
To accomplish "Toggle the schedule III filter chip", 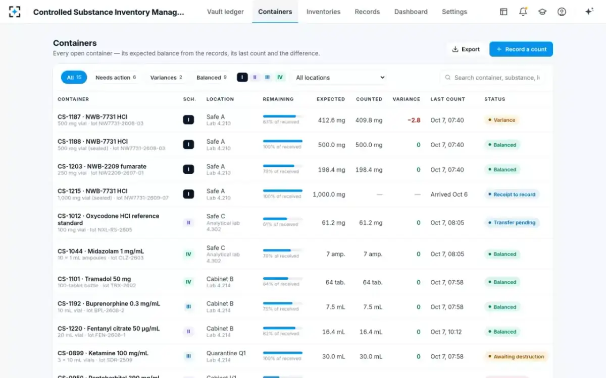I will click(268, 77).
